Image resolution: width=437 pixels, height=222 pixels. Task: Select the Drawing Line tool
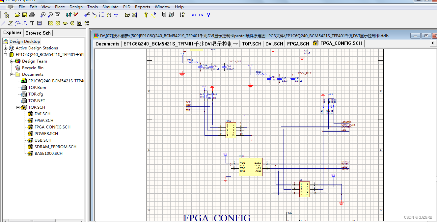click(x=4, y=23)
